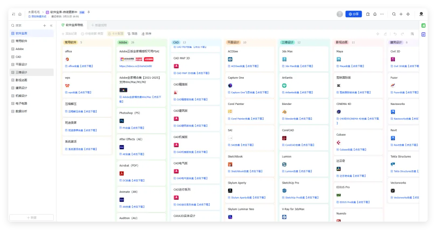Select 平面设计 sheet in sidebar
This screenshot has width=436, height=230.
coord(31,65)
